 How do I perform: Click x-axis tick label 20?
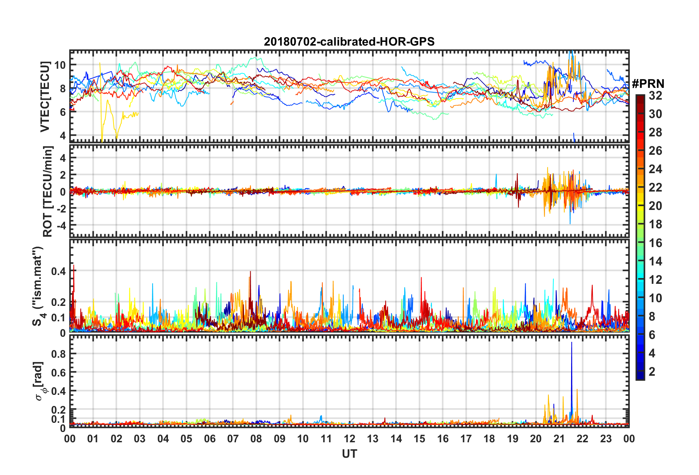536,439
